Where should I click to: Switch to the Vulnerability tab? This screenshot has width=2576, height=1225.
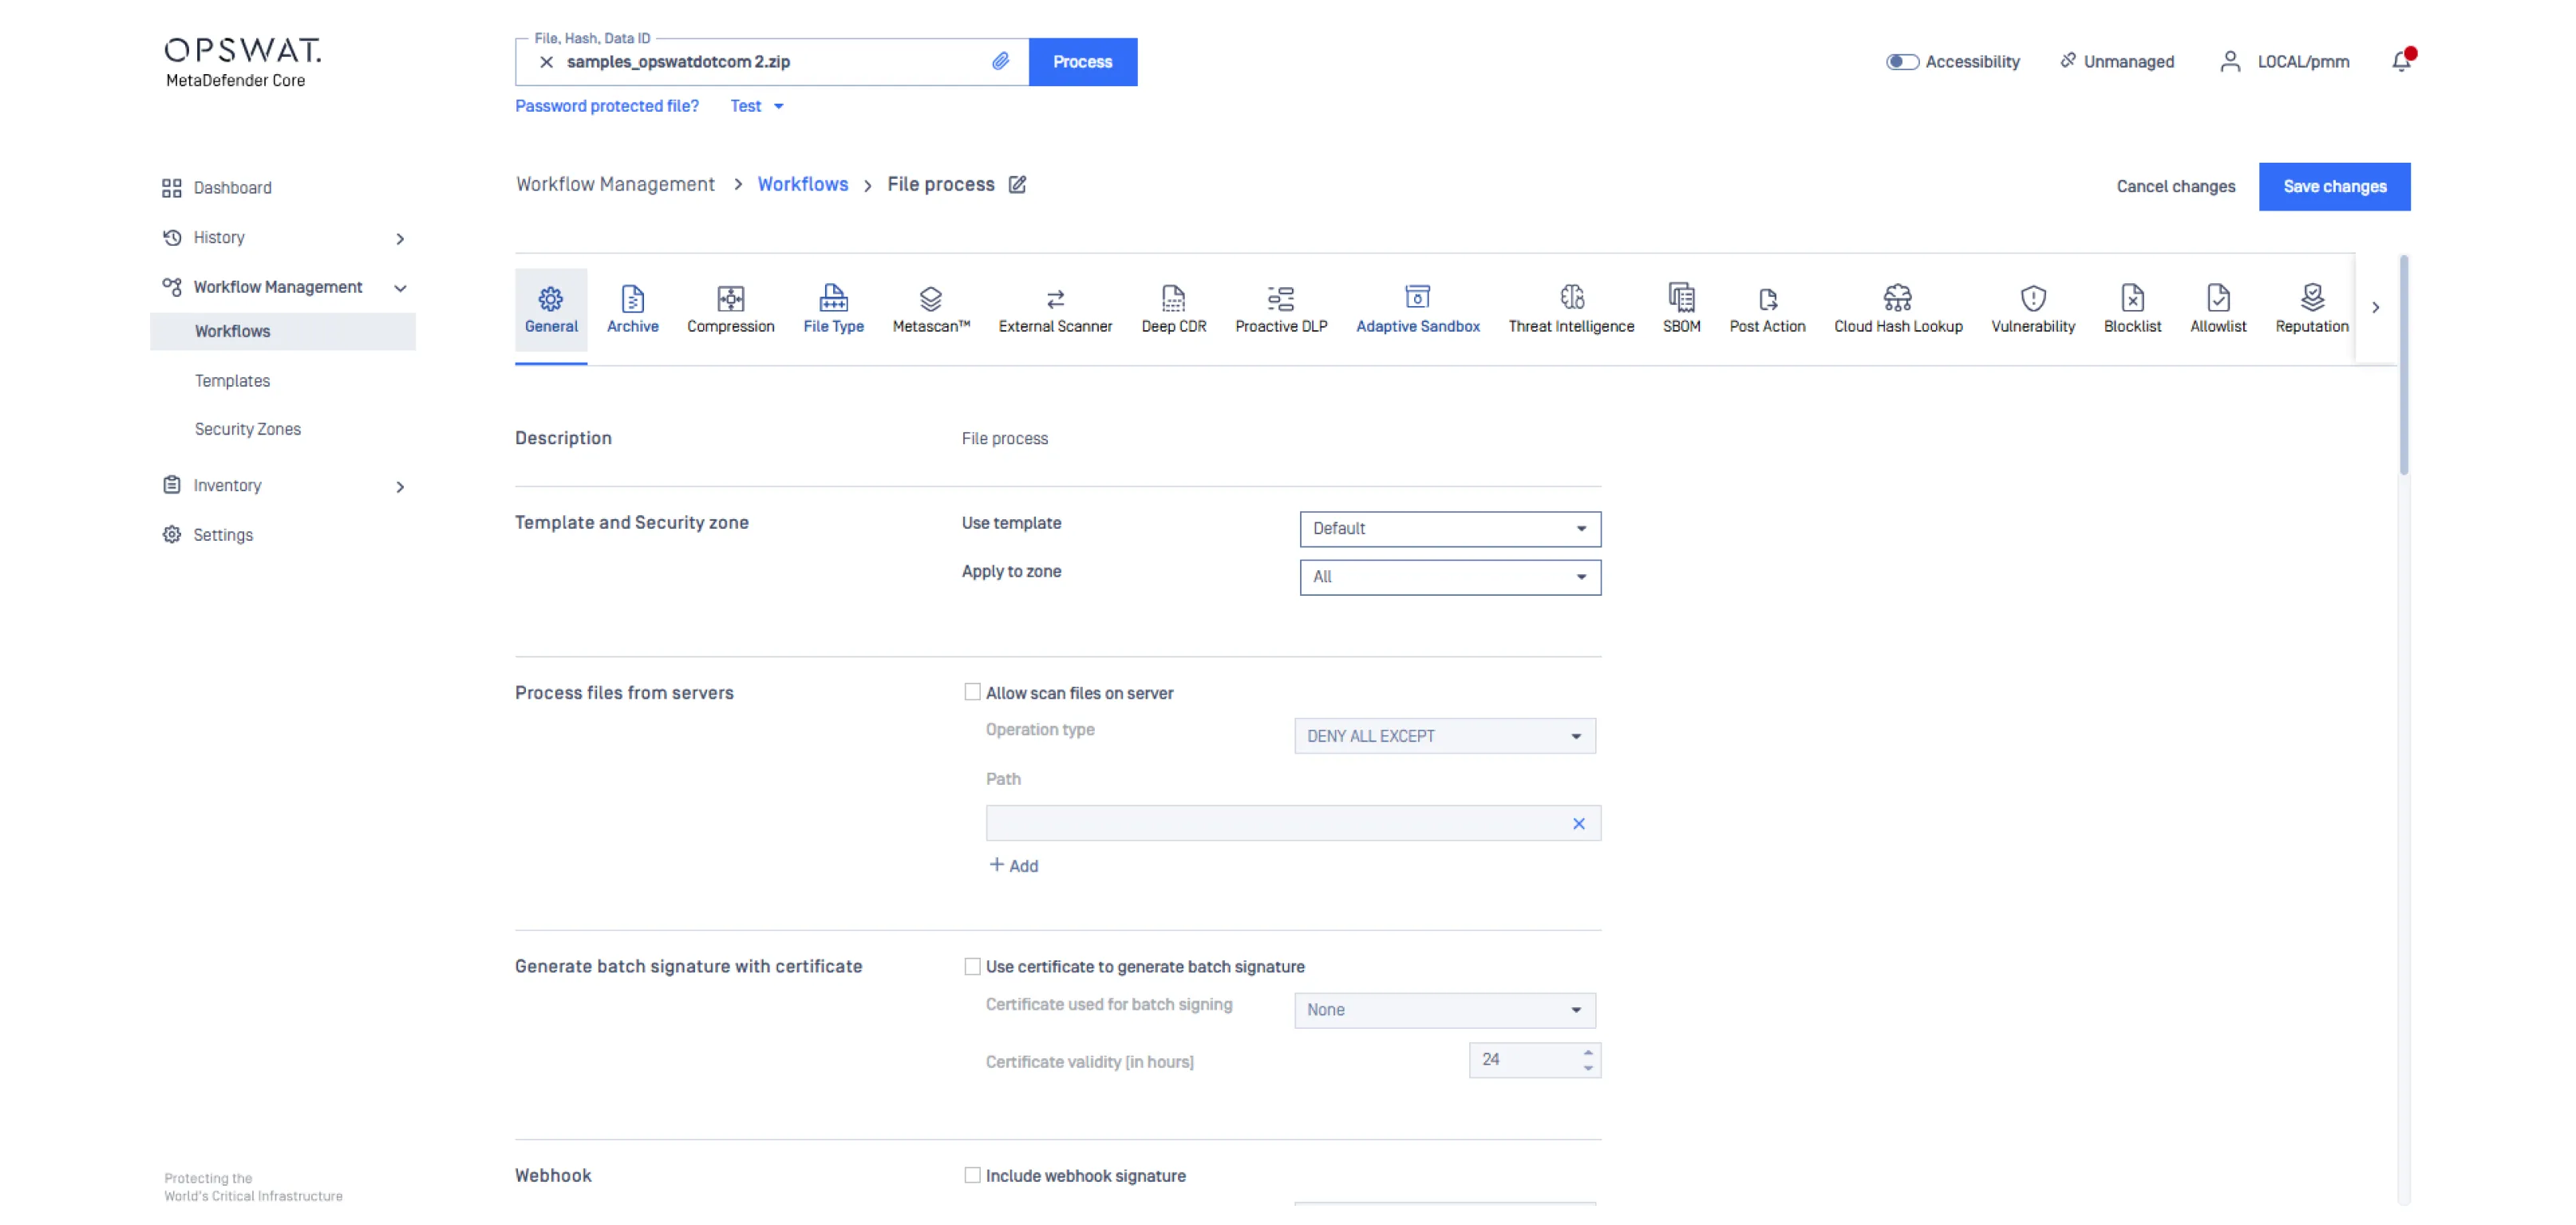point(2032,308)
